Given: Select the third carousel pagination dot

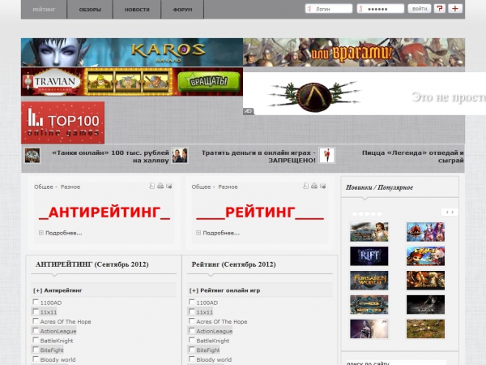Looking at the screenshot, I should 367,214.
